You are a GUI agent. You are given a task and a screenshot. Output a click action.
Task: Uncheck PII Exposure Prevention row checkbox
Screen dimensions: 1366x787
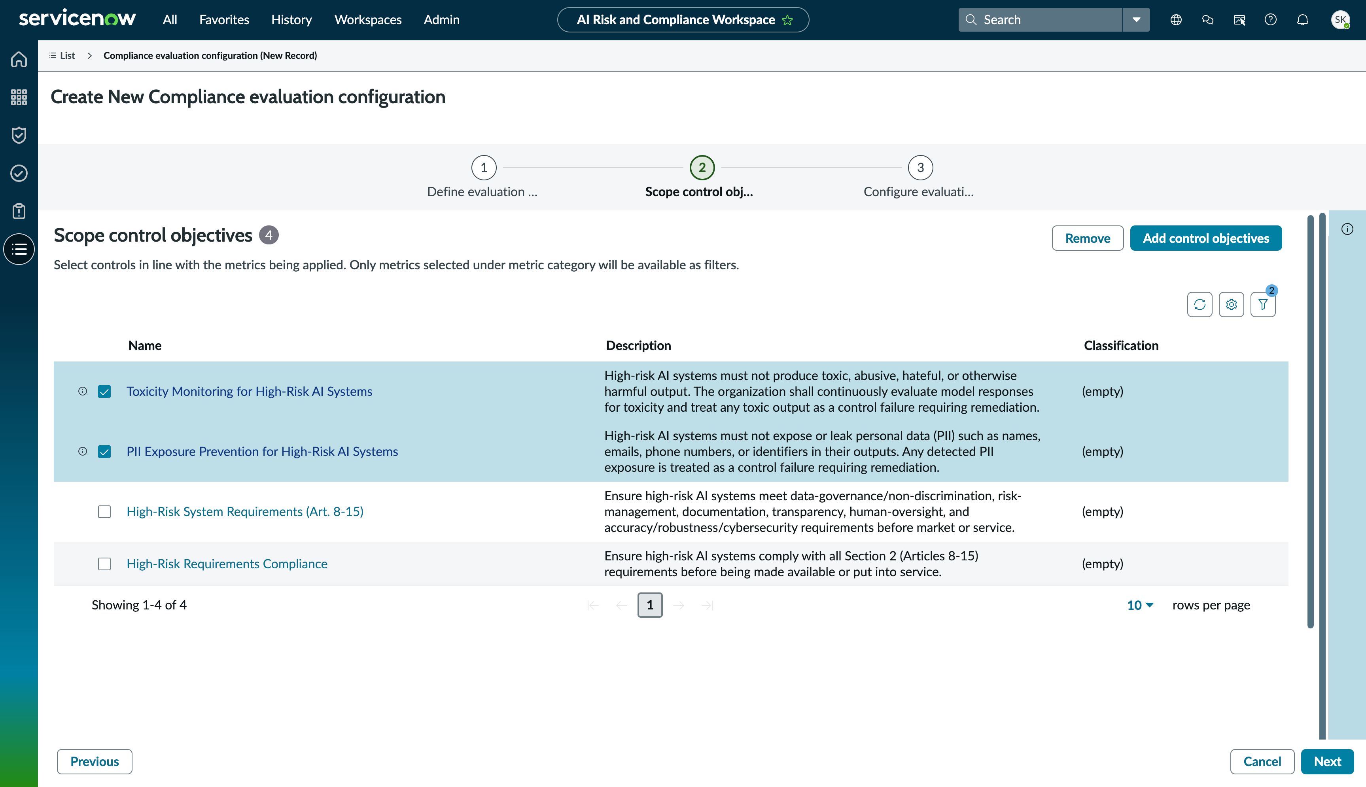point(104,451)
